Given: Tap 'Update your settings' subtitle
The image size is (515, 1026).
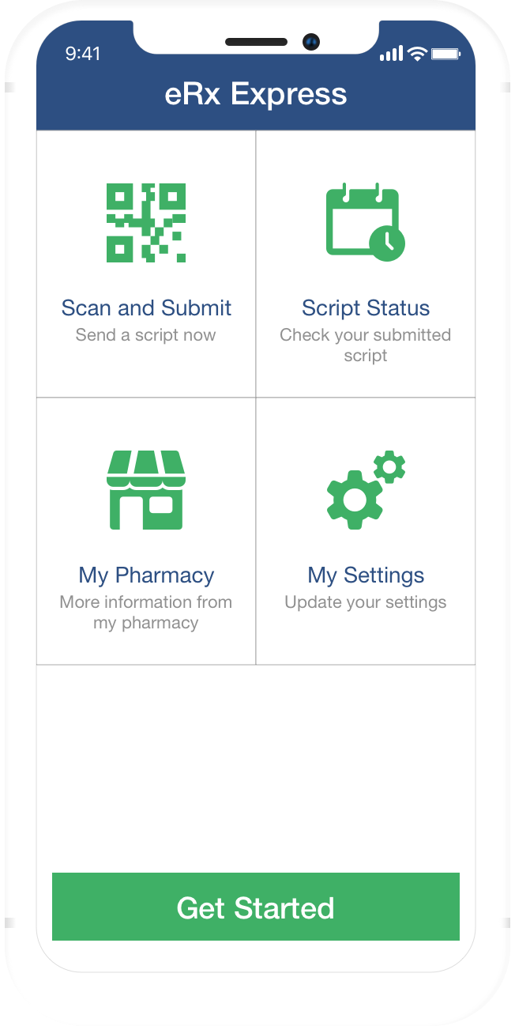Looking at the screenshot, I should coord(366,602).
